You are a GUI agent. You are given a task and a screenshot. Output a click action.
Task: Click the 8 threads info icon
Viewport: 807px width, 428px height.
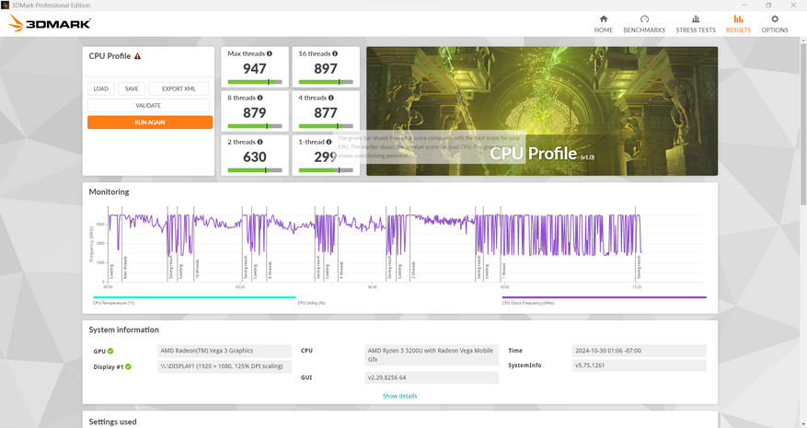pyautogui.click(x=259, y=98)
